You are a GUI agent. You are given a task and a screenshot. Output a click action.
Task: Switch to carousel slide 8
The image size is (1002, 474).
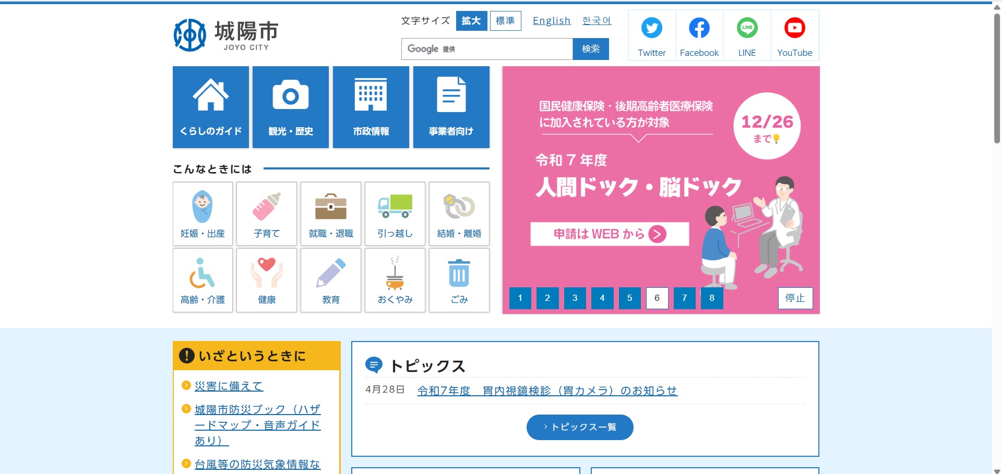click(x=711, y=298)
